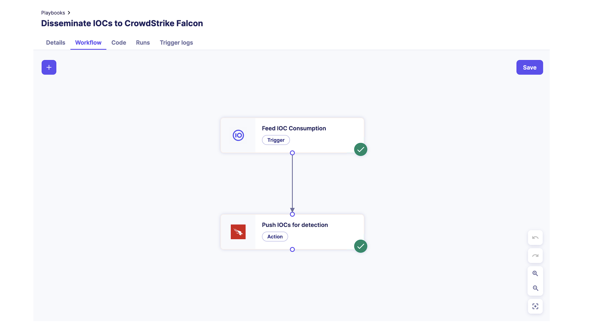Click the undo arrow icon
Screen dimensions: 599x336
point(535,238)
